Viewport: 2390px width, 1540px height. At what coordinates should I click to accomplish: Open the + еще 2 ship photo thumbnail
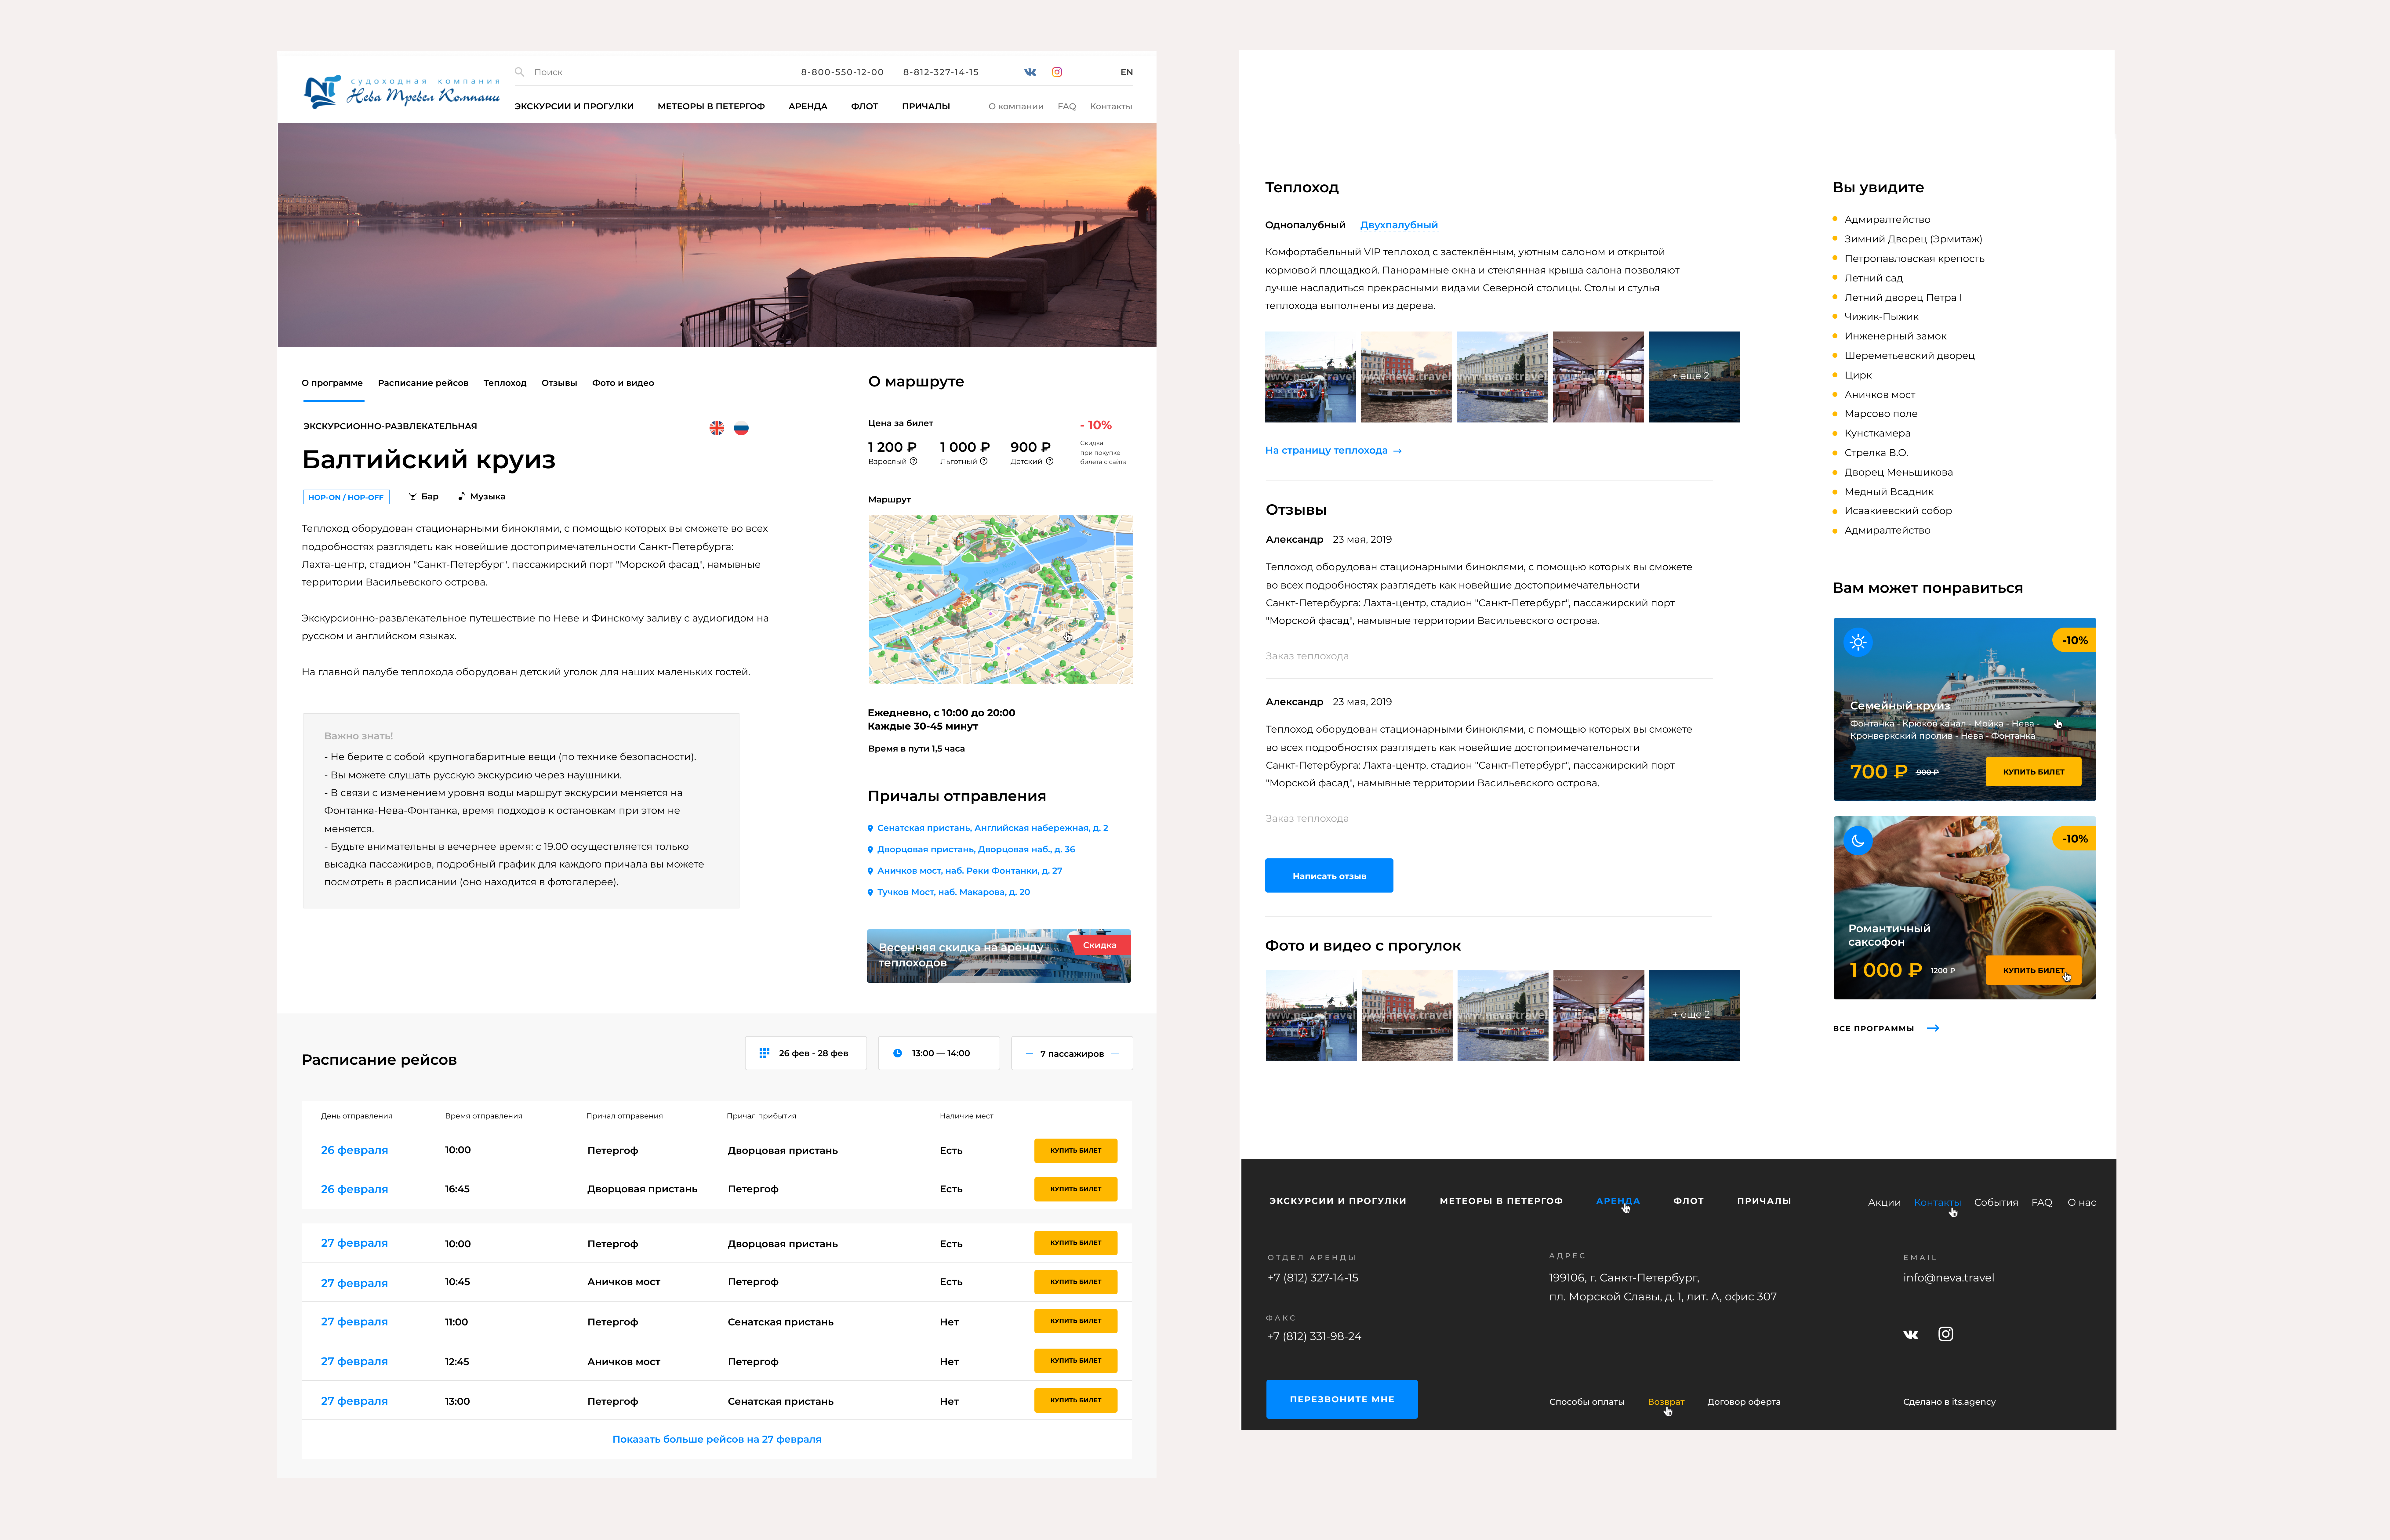pyautogui.click(x=1694, y=377)
